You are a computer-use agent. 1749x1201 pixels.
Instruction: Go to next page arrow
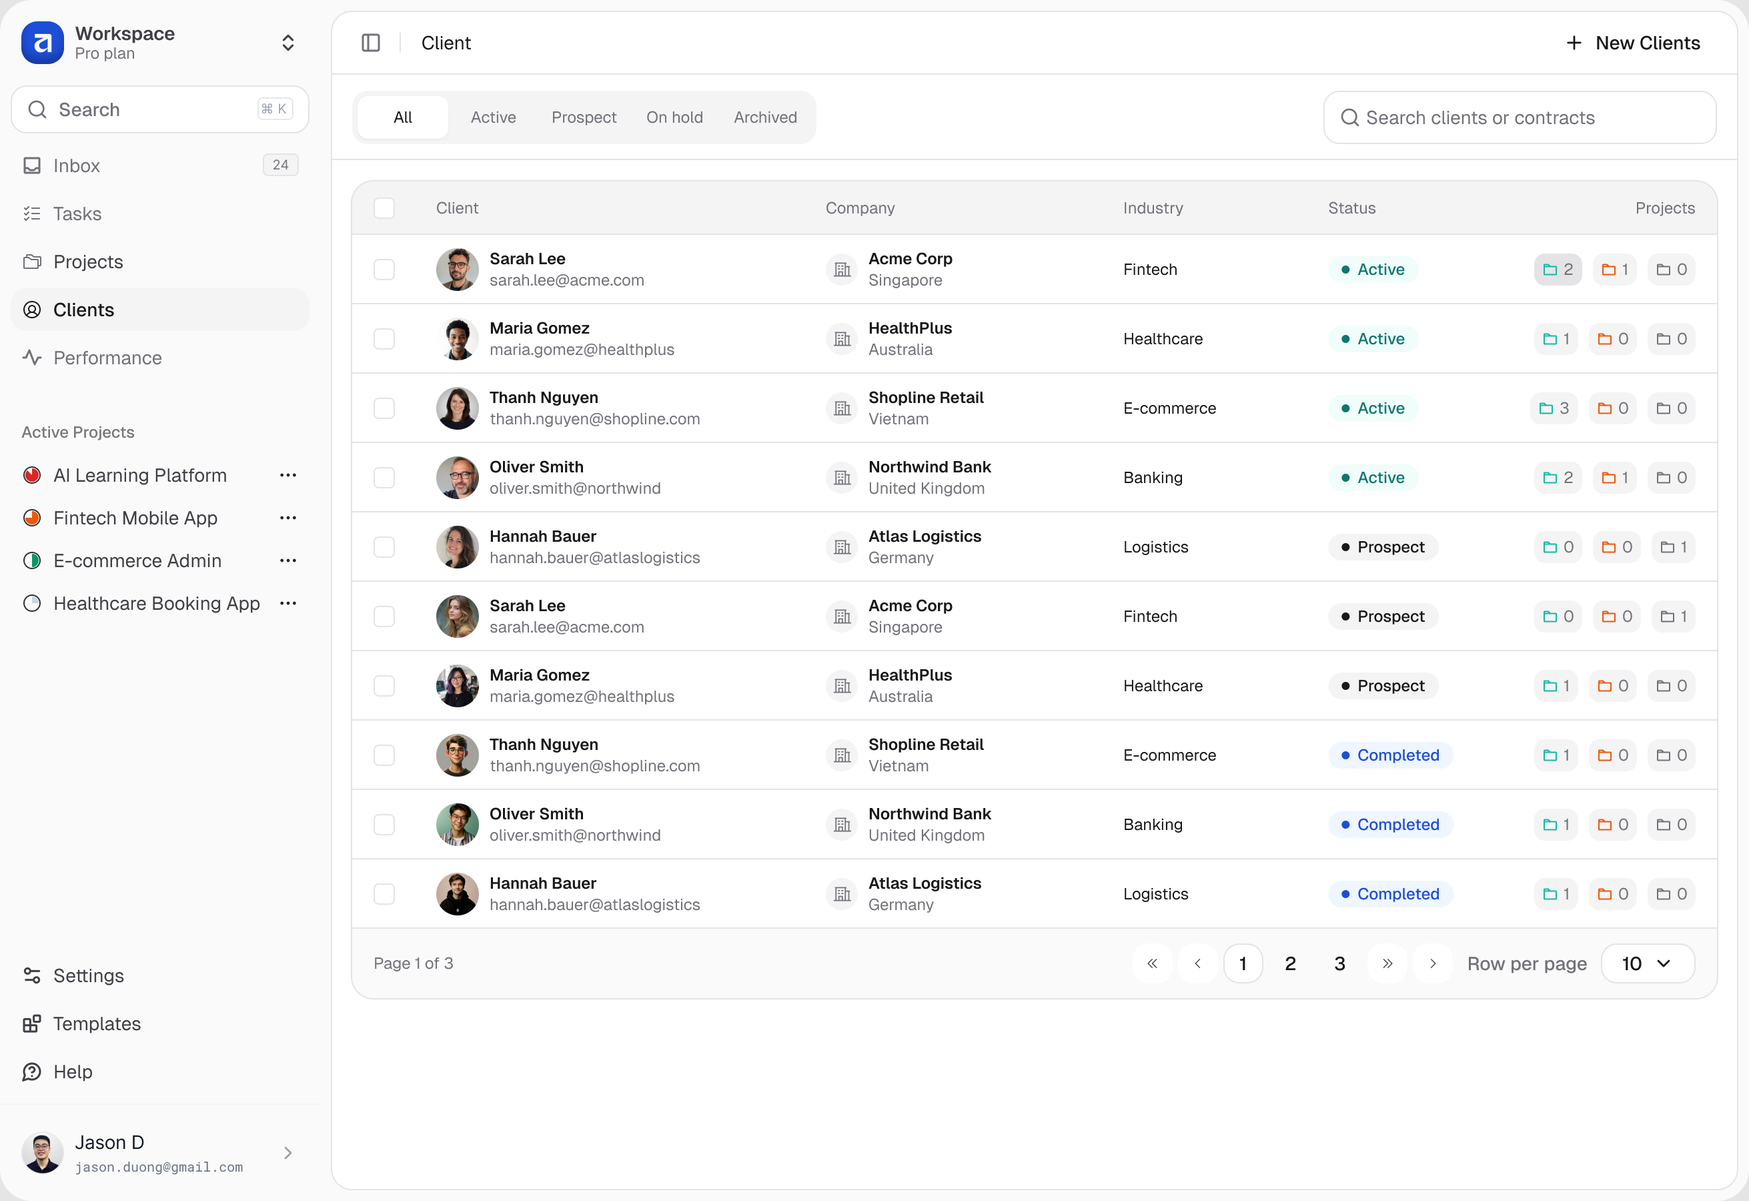tap(1433, 963)
